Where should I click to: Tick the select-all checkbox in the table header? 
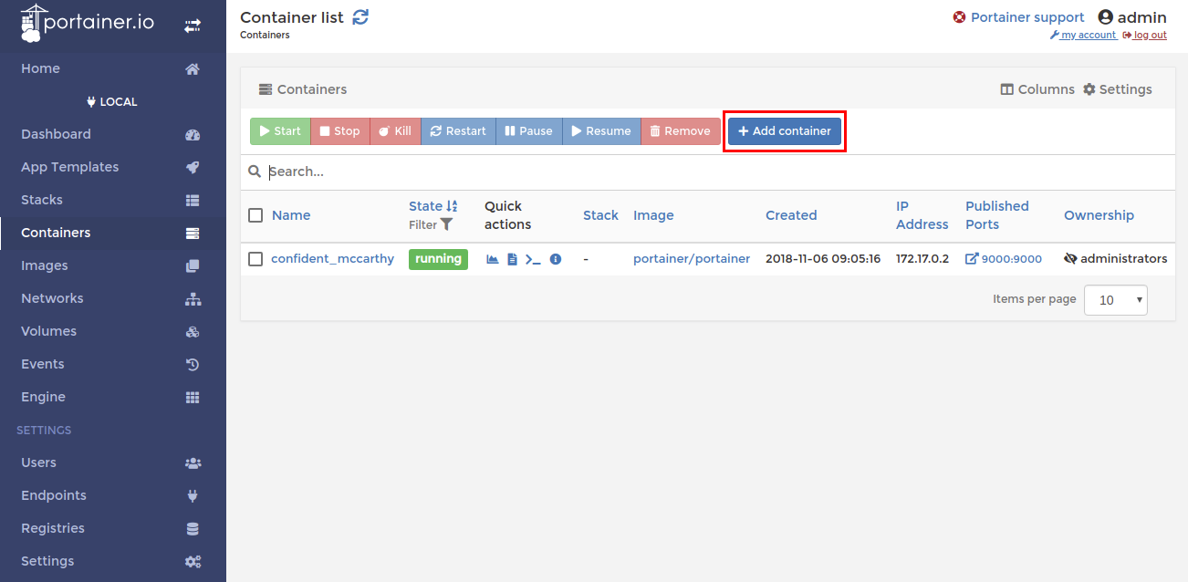click(x=255, y=215)
